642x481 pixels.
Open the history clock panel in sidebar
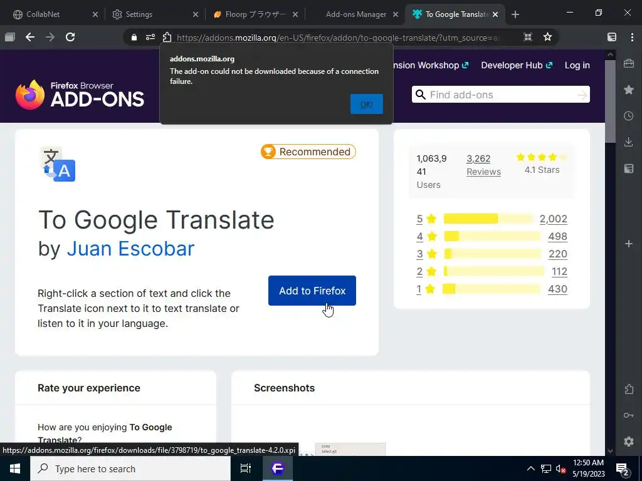point(629,116)
